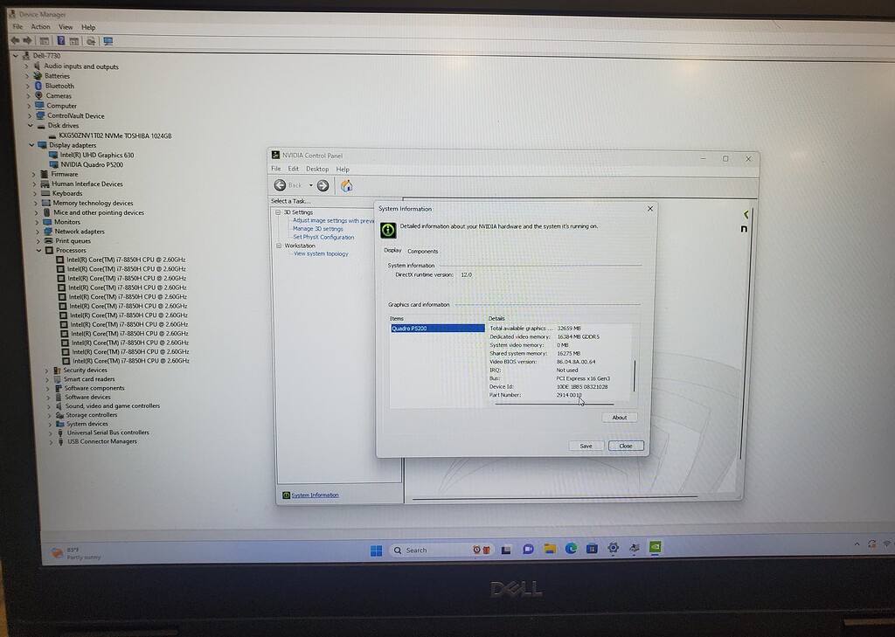Viewport: 895px width, 637px height.
Task: Click the Back dropdown arrow in NVIDIA panel
Action: click(x=310, y=185)
